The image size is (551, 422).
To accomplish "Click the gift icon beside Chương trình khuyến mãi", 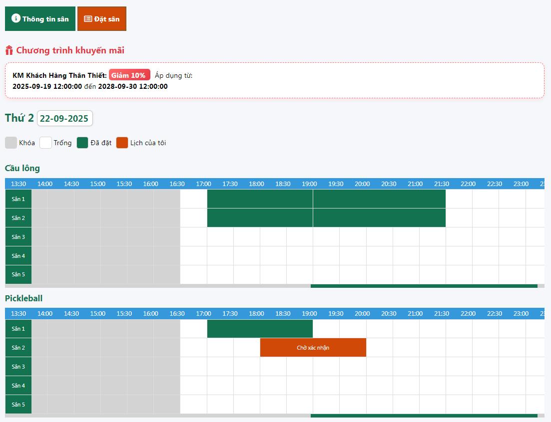I will 9,50.
